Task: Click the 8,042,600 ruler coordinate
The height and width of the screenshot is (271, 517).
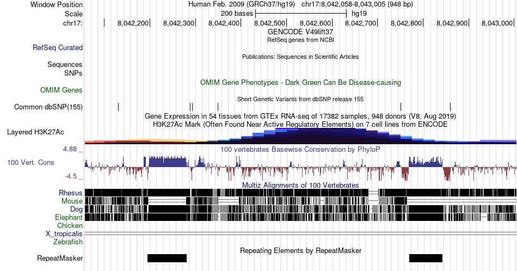Action: (315, 23)
